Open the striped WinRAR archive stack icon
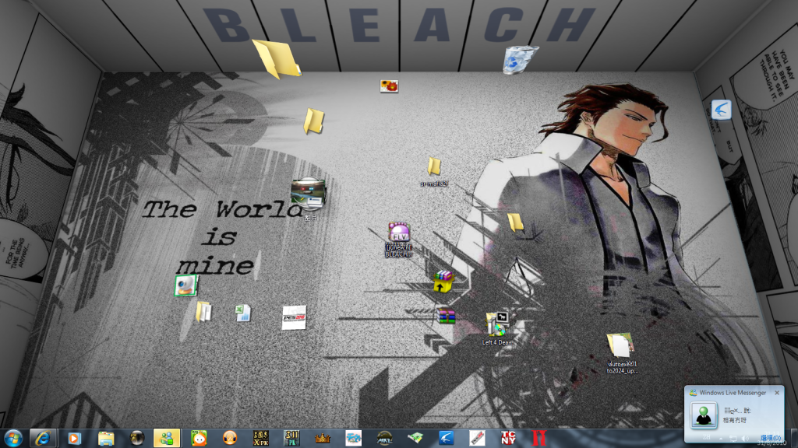Viewport: 798px width, 448px height. (x=447, y=316)
